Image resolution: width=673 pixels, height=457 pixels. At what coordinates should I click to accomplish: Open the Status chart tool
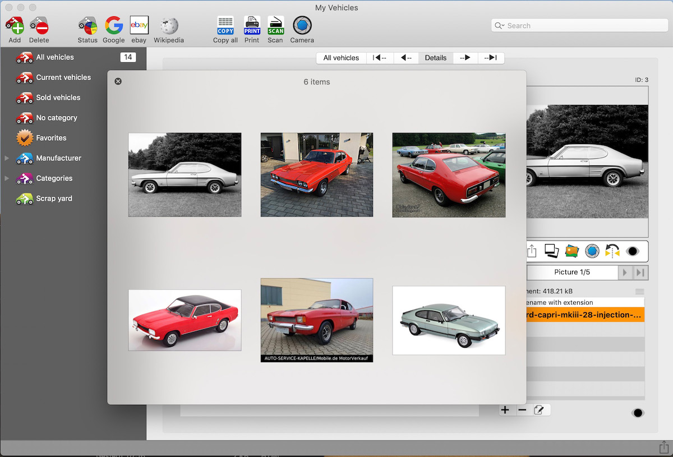(87, 26)
